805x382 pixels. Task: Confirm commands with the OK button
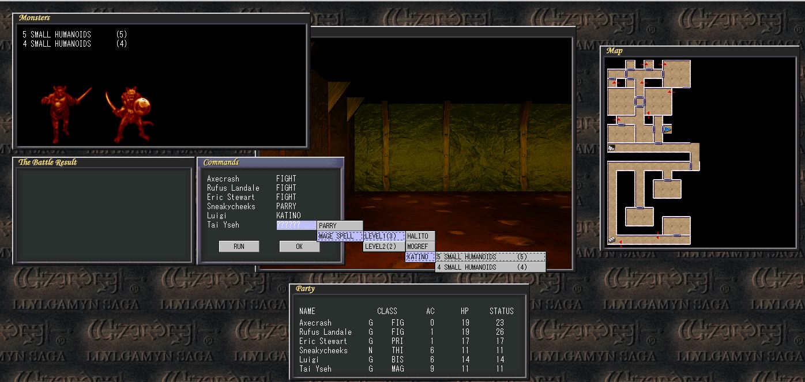point(299,247)
